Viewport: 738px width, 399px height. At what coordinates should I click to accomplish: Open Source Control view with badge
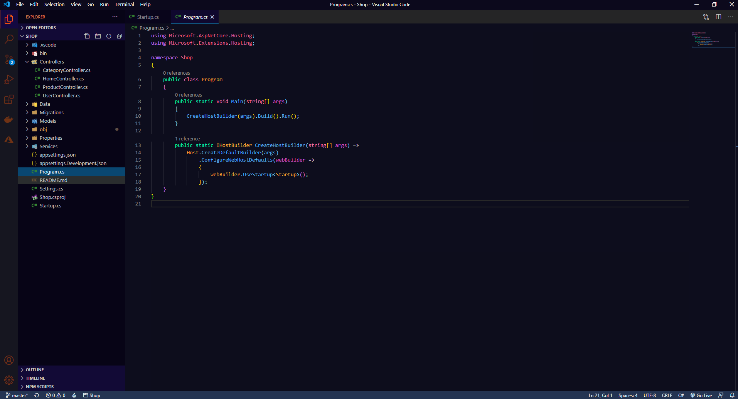(9, 59)
